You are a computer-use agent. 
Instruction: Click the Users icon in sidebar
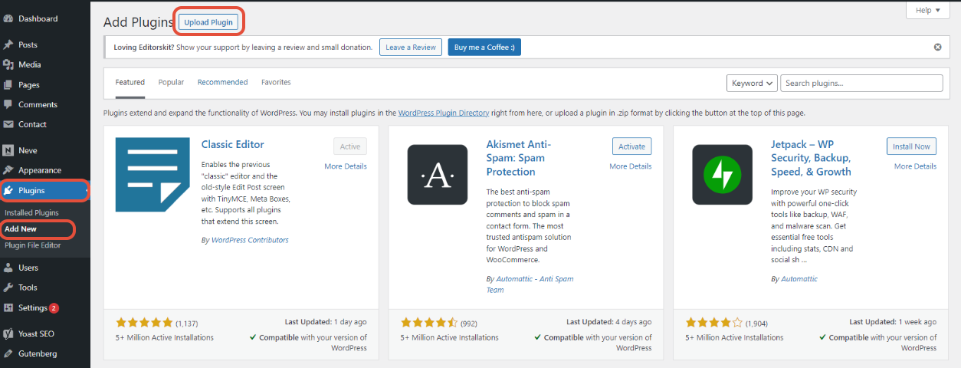[8, 268]
